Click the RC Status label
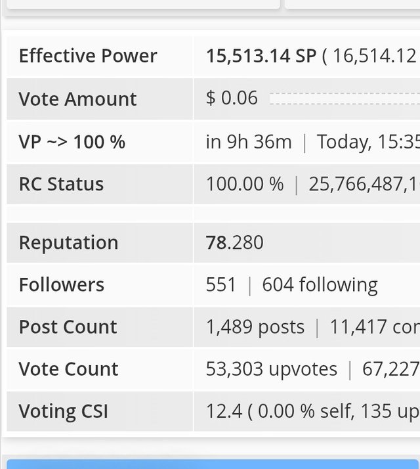Viewport: 420px width, 469px height. pos(61,184)
